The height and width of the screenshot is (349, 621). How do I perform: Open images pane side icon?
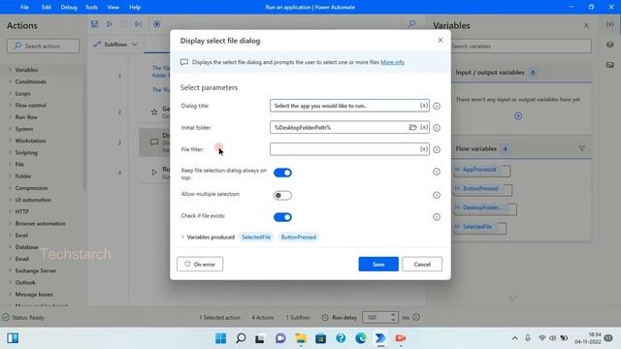(610, 65)
